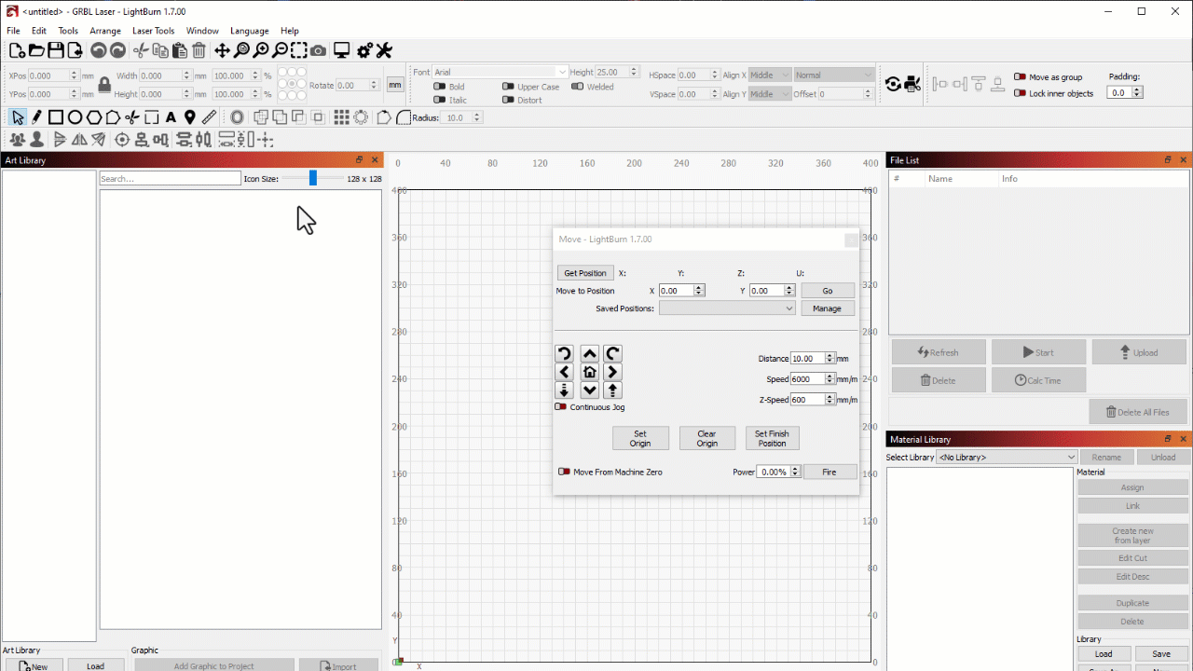This screenshot has height=671, width=1193.
Task: Select the Draw Lines pencil tool
Action: coord(35,116)
